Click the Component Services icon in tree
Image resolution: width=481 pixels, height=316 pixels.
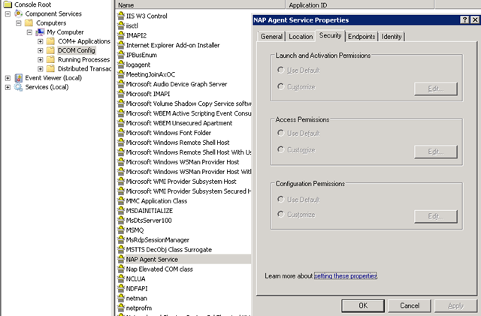pyautogui.click(x=19, y=14)
